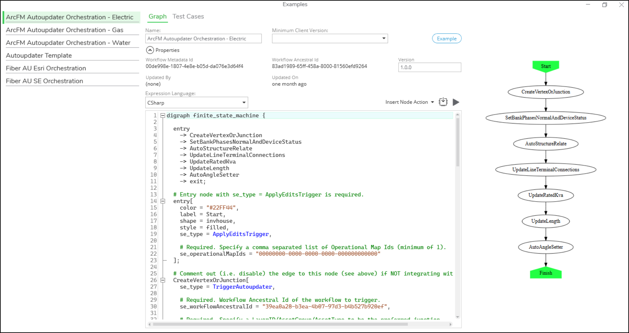Click the Example button

coord(447,39)
